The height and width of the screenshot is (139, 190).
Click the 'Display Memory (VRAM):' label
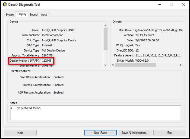point(25,61)
